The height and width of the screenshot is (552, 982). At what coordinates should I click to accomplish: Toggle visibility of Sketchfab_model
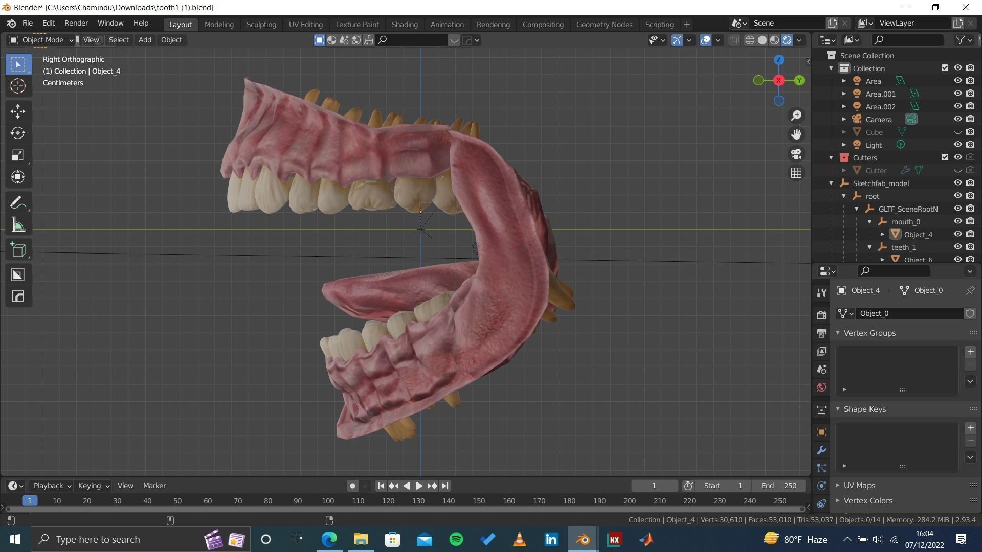coord(957,183)
